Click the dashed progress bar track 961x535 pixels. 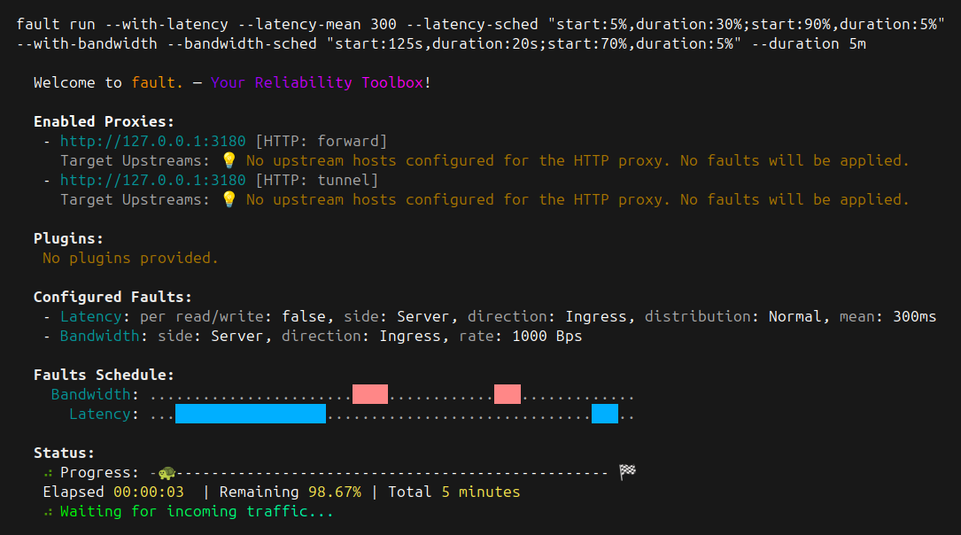[379, 472]
